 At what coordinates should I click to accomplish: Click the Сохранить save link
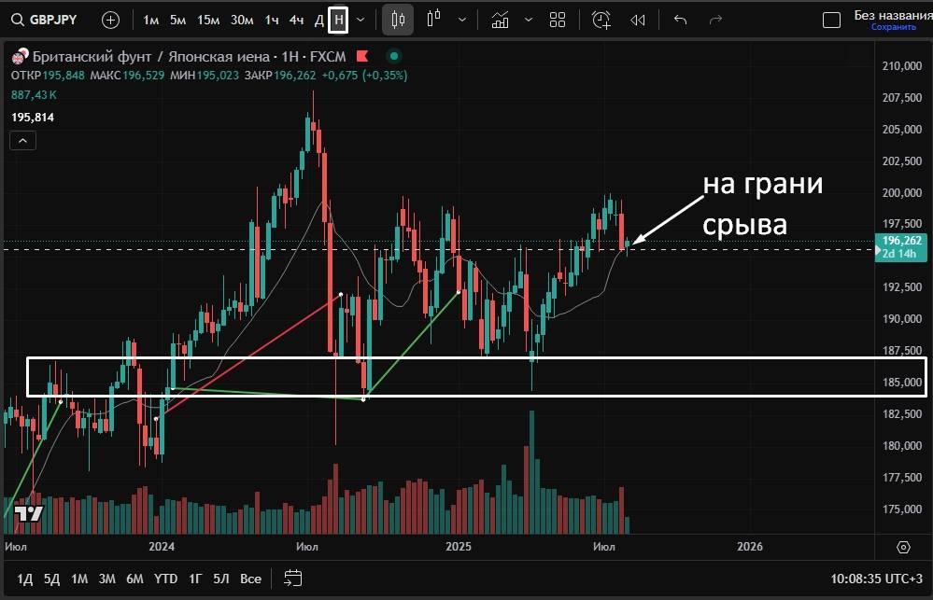pos(893,28)
